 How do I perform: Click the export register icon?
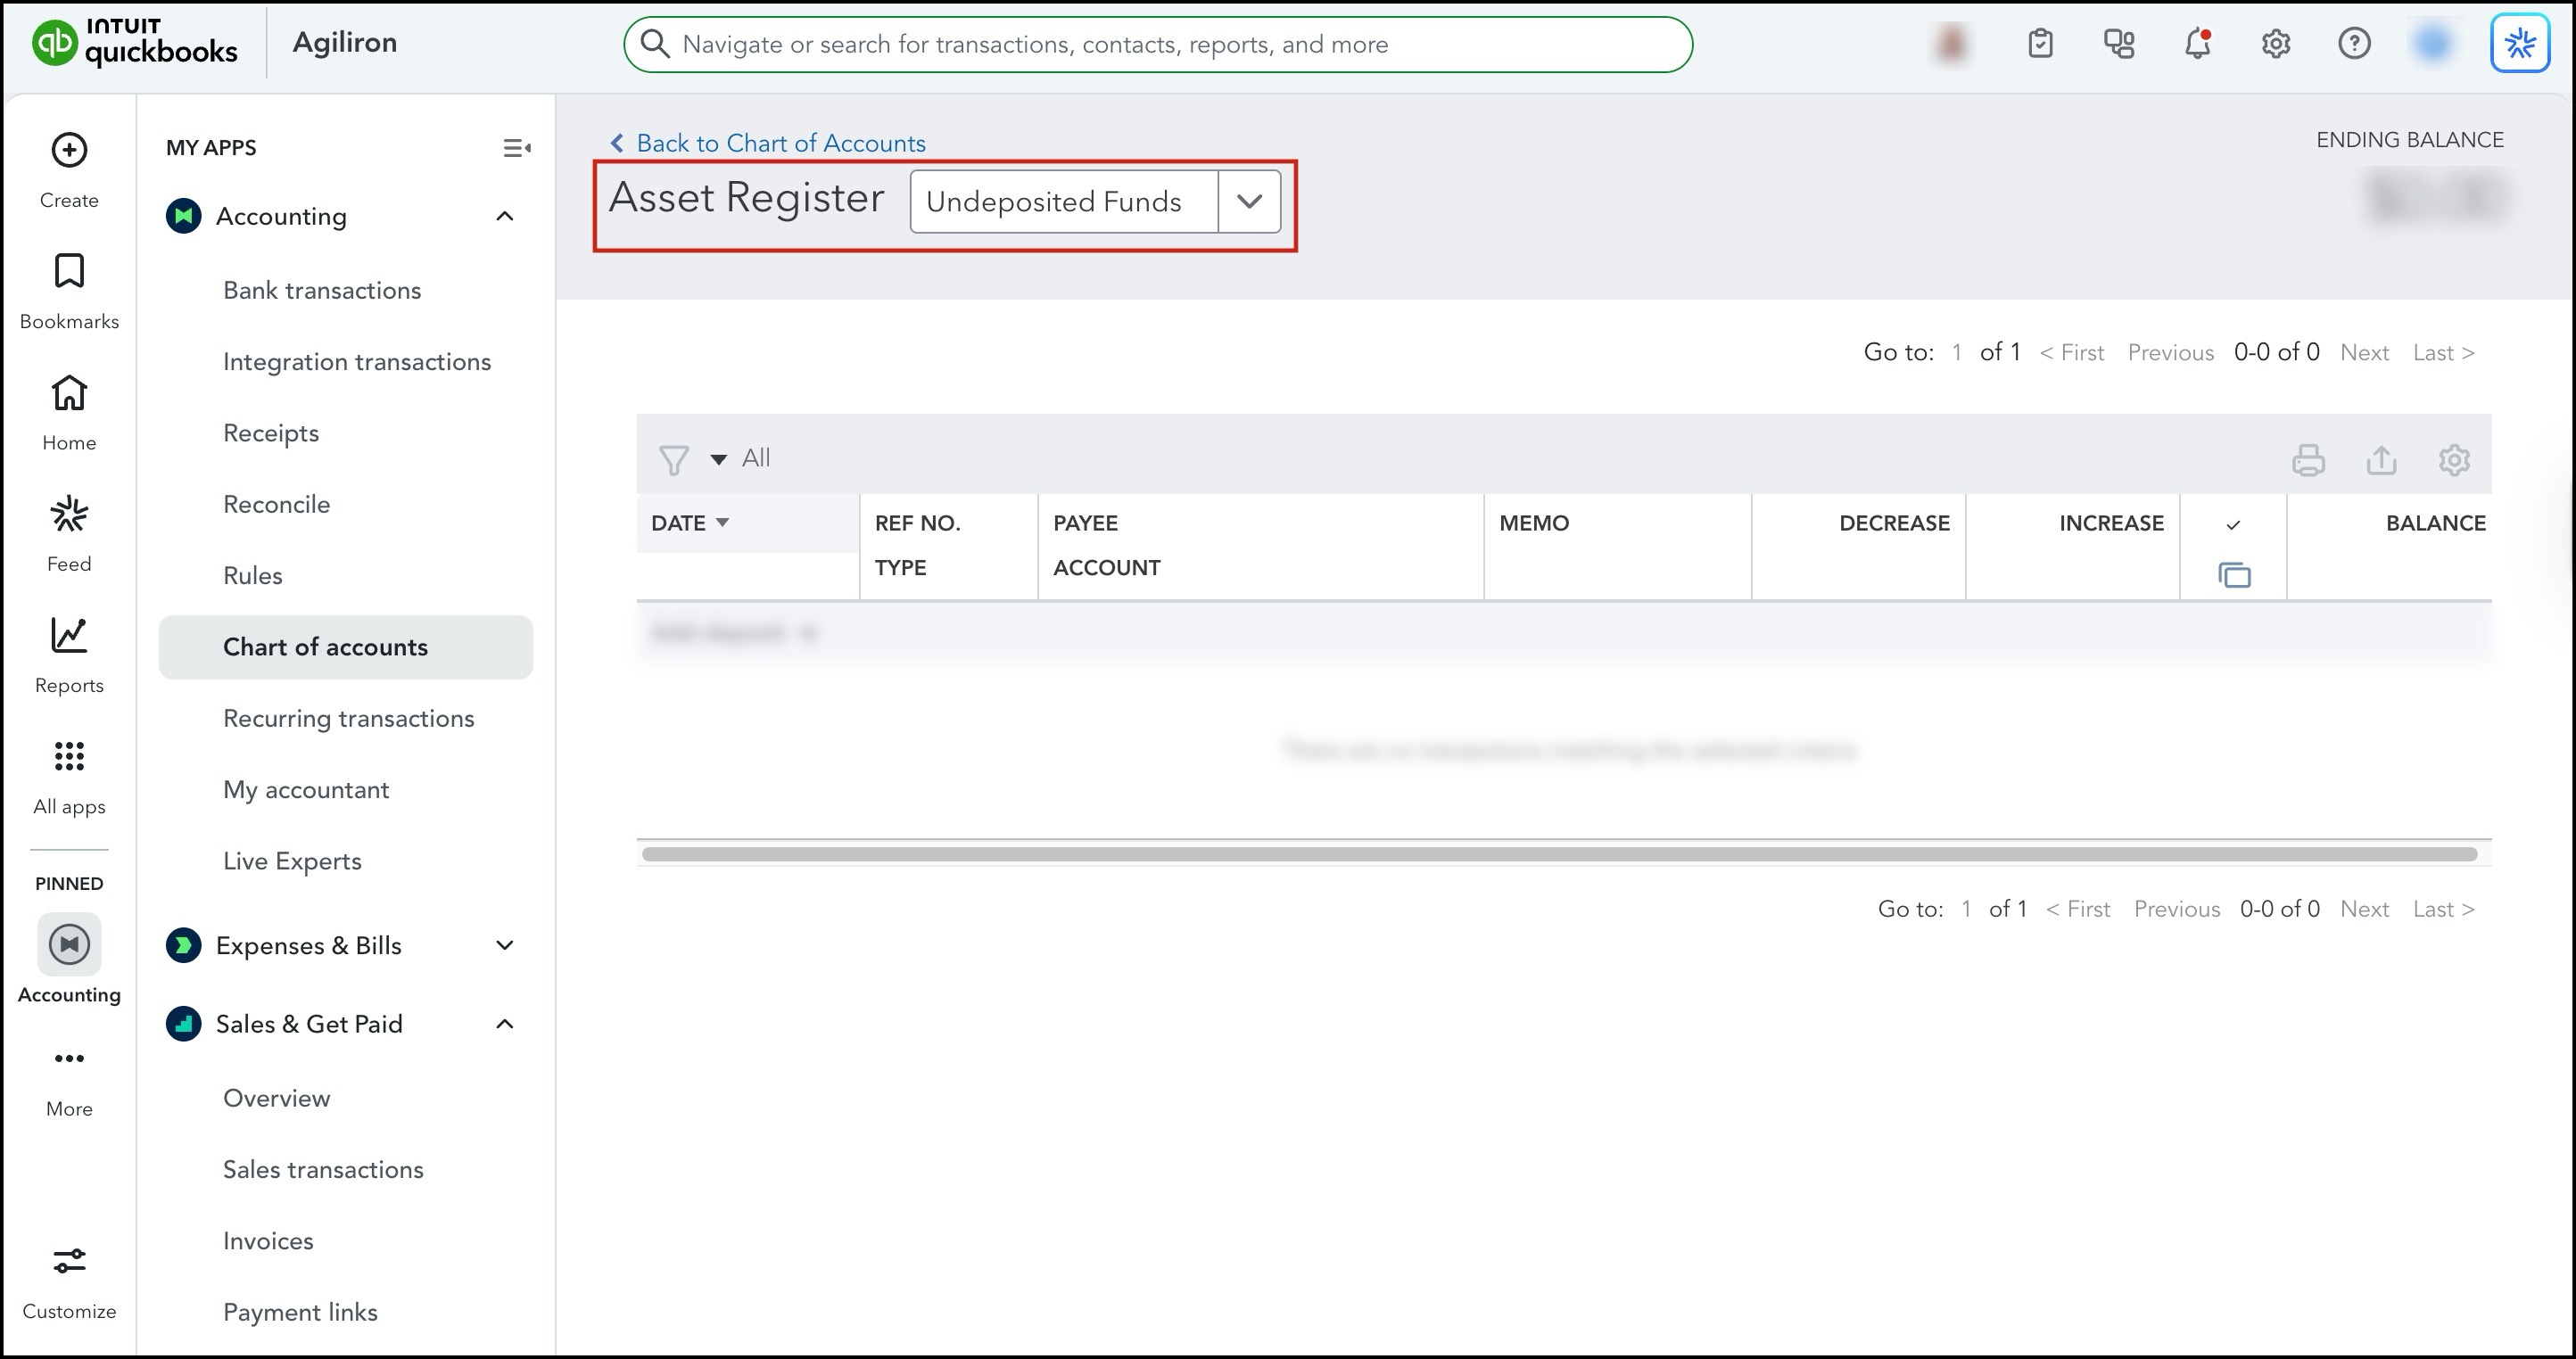click(x=2381, y=460)
